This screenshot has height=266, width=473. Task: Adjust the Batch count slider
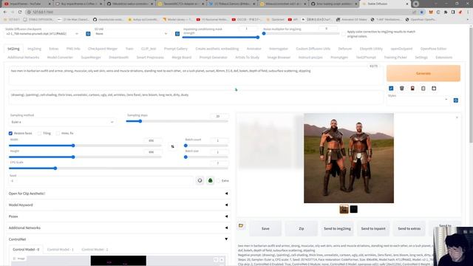[206, 146]
